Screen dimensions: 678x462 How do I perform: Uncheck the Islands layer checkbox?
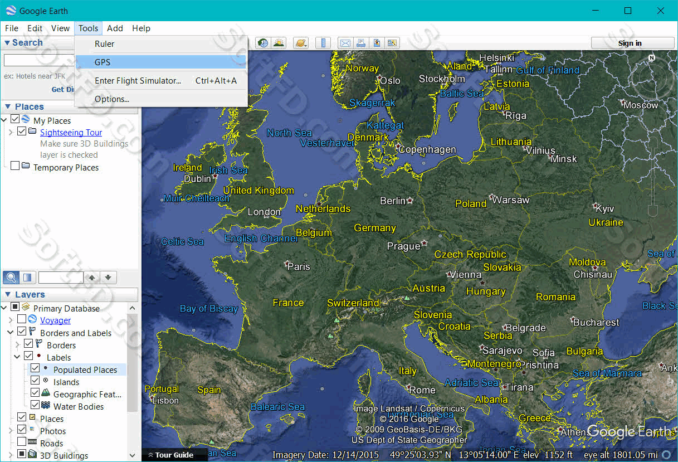[35, 381]
